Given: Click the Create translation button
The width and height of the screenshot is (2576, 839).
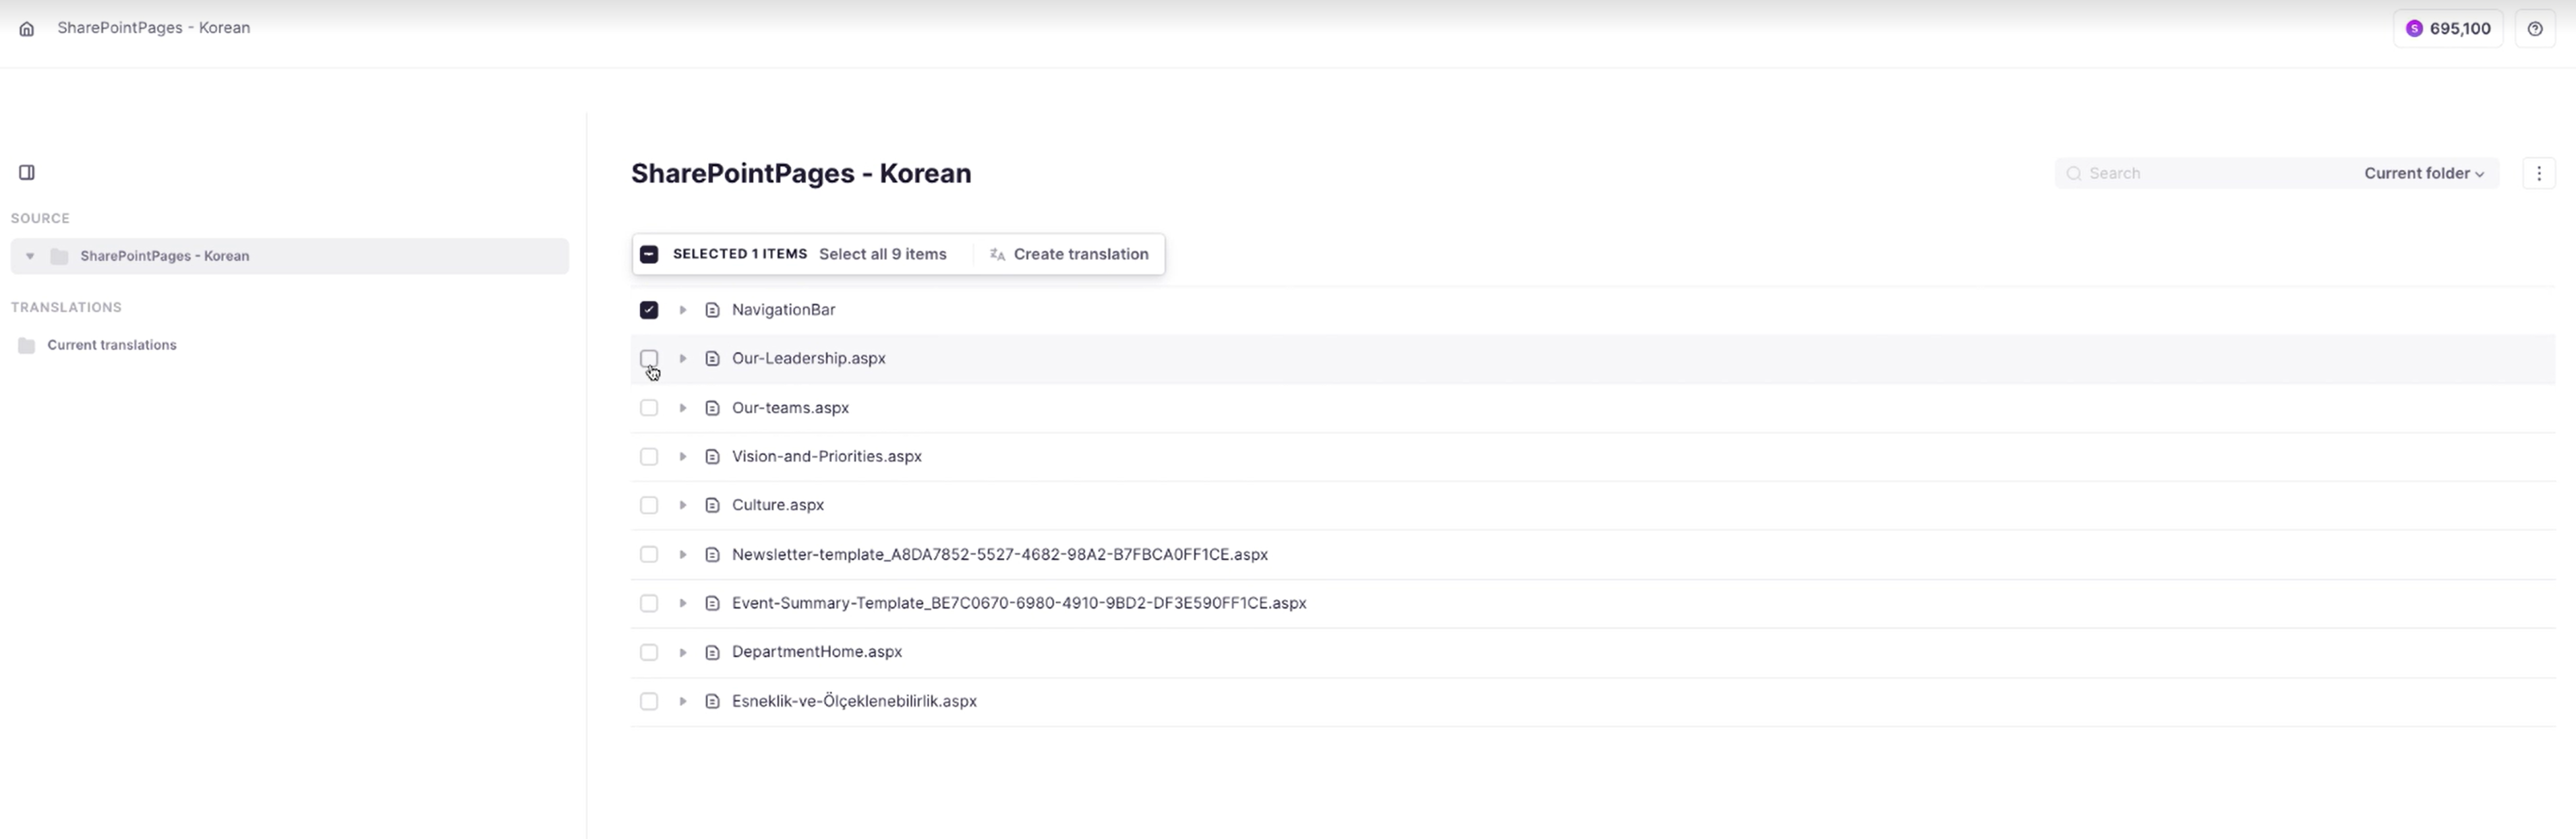Looking at the screenshot, I should click(1069, 255).
